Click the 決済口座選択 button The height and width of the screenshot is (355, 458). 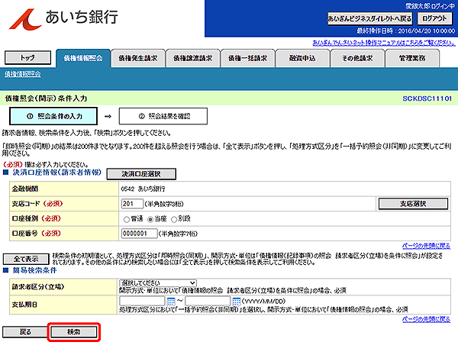pos(141,174)
